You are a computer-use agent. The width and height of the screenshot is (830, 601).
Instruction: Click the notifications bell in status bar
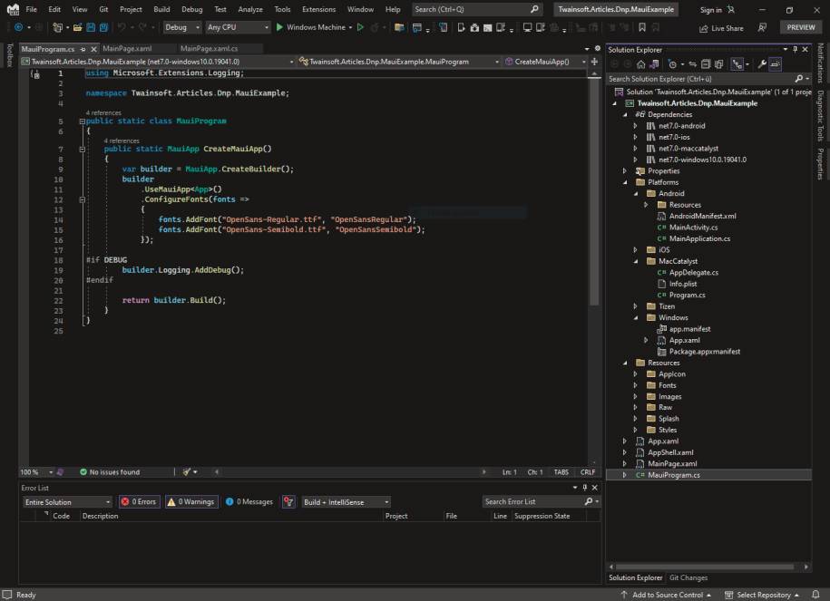(815, 596)
